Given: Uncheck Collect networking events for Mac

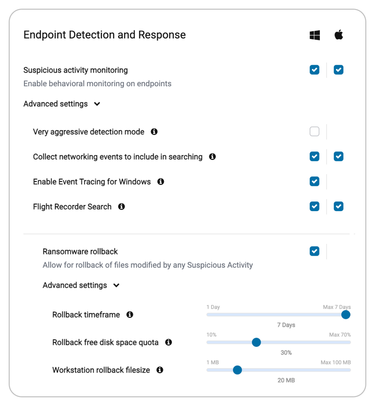Looking at the screenshot, I should click(x=339, y=157).
